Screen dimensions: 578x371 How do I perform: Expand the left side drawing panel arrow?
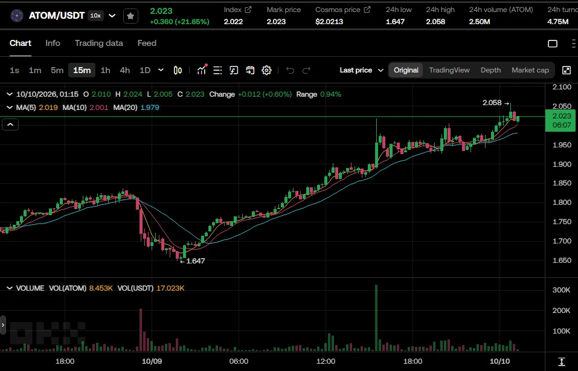[x=3, y=325]
